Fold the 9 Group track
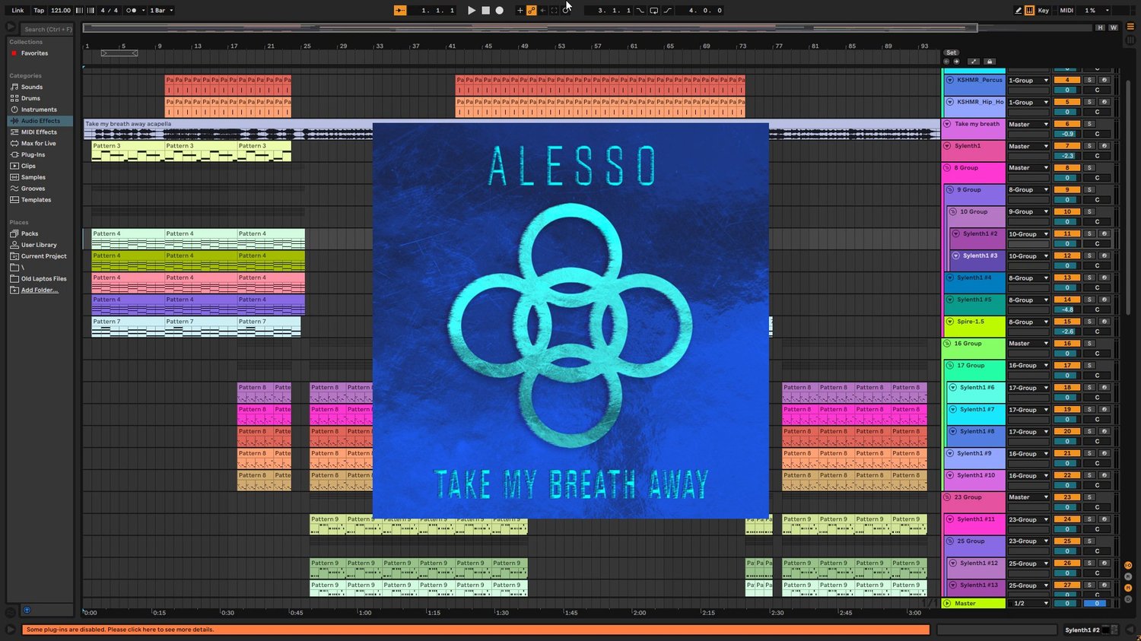 pos(951,190)
